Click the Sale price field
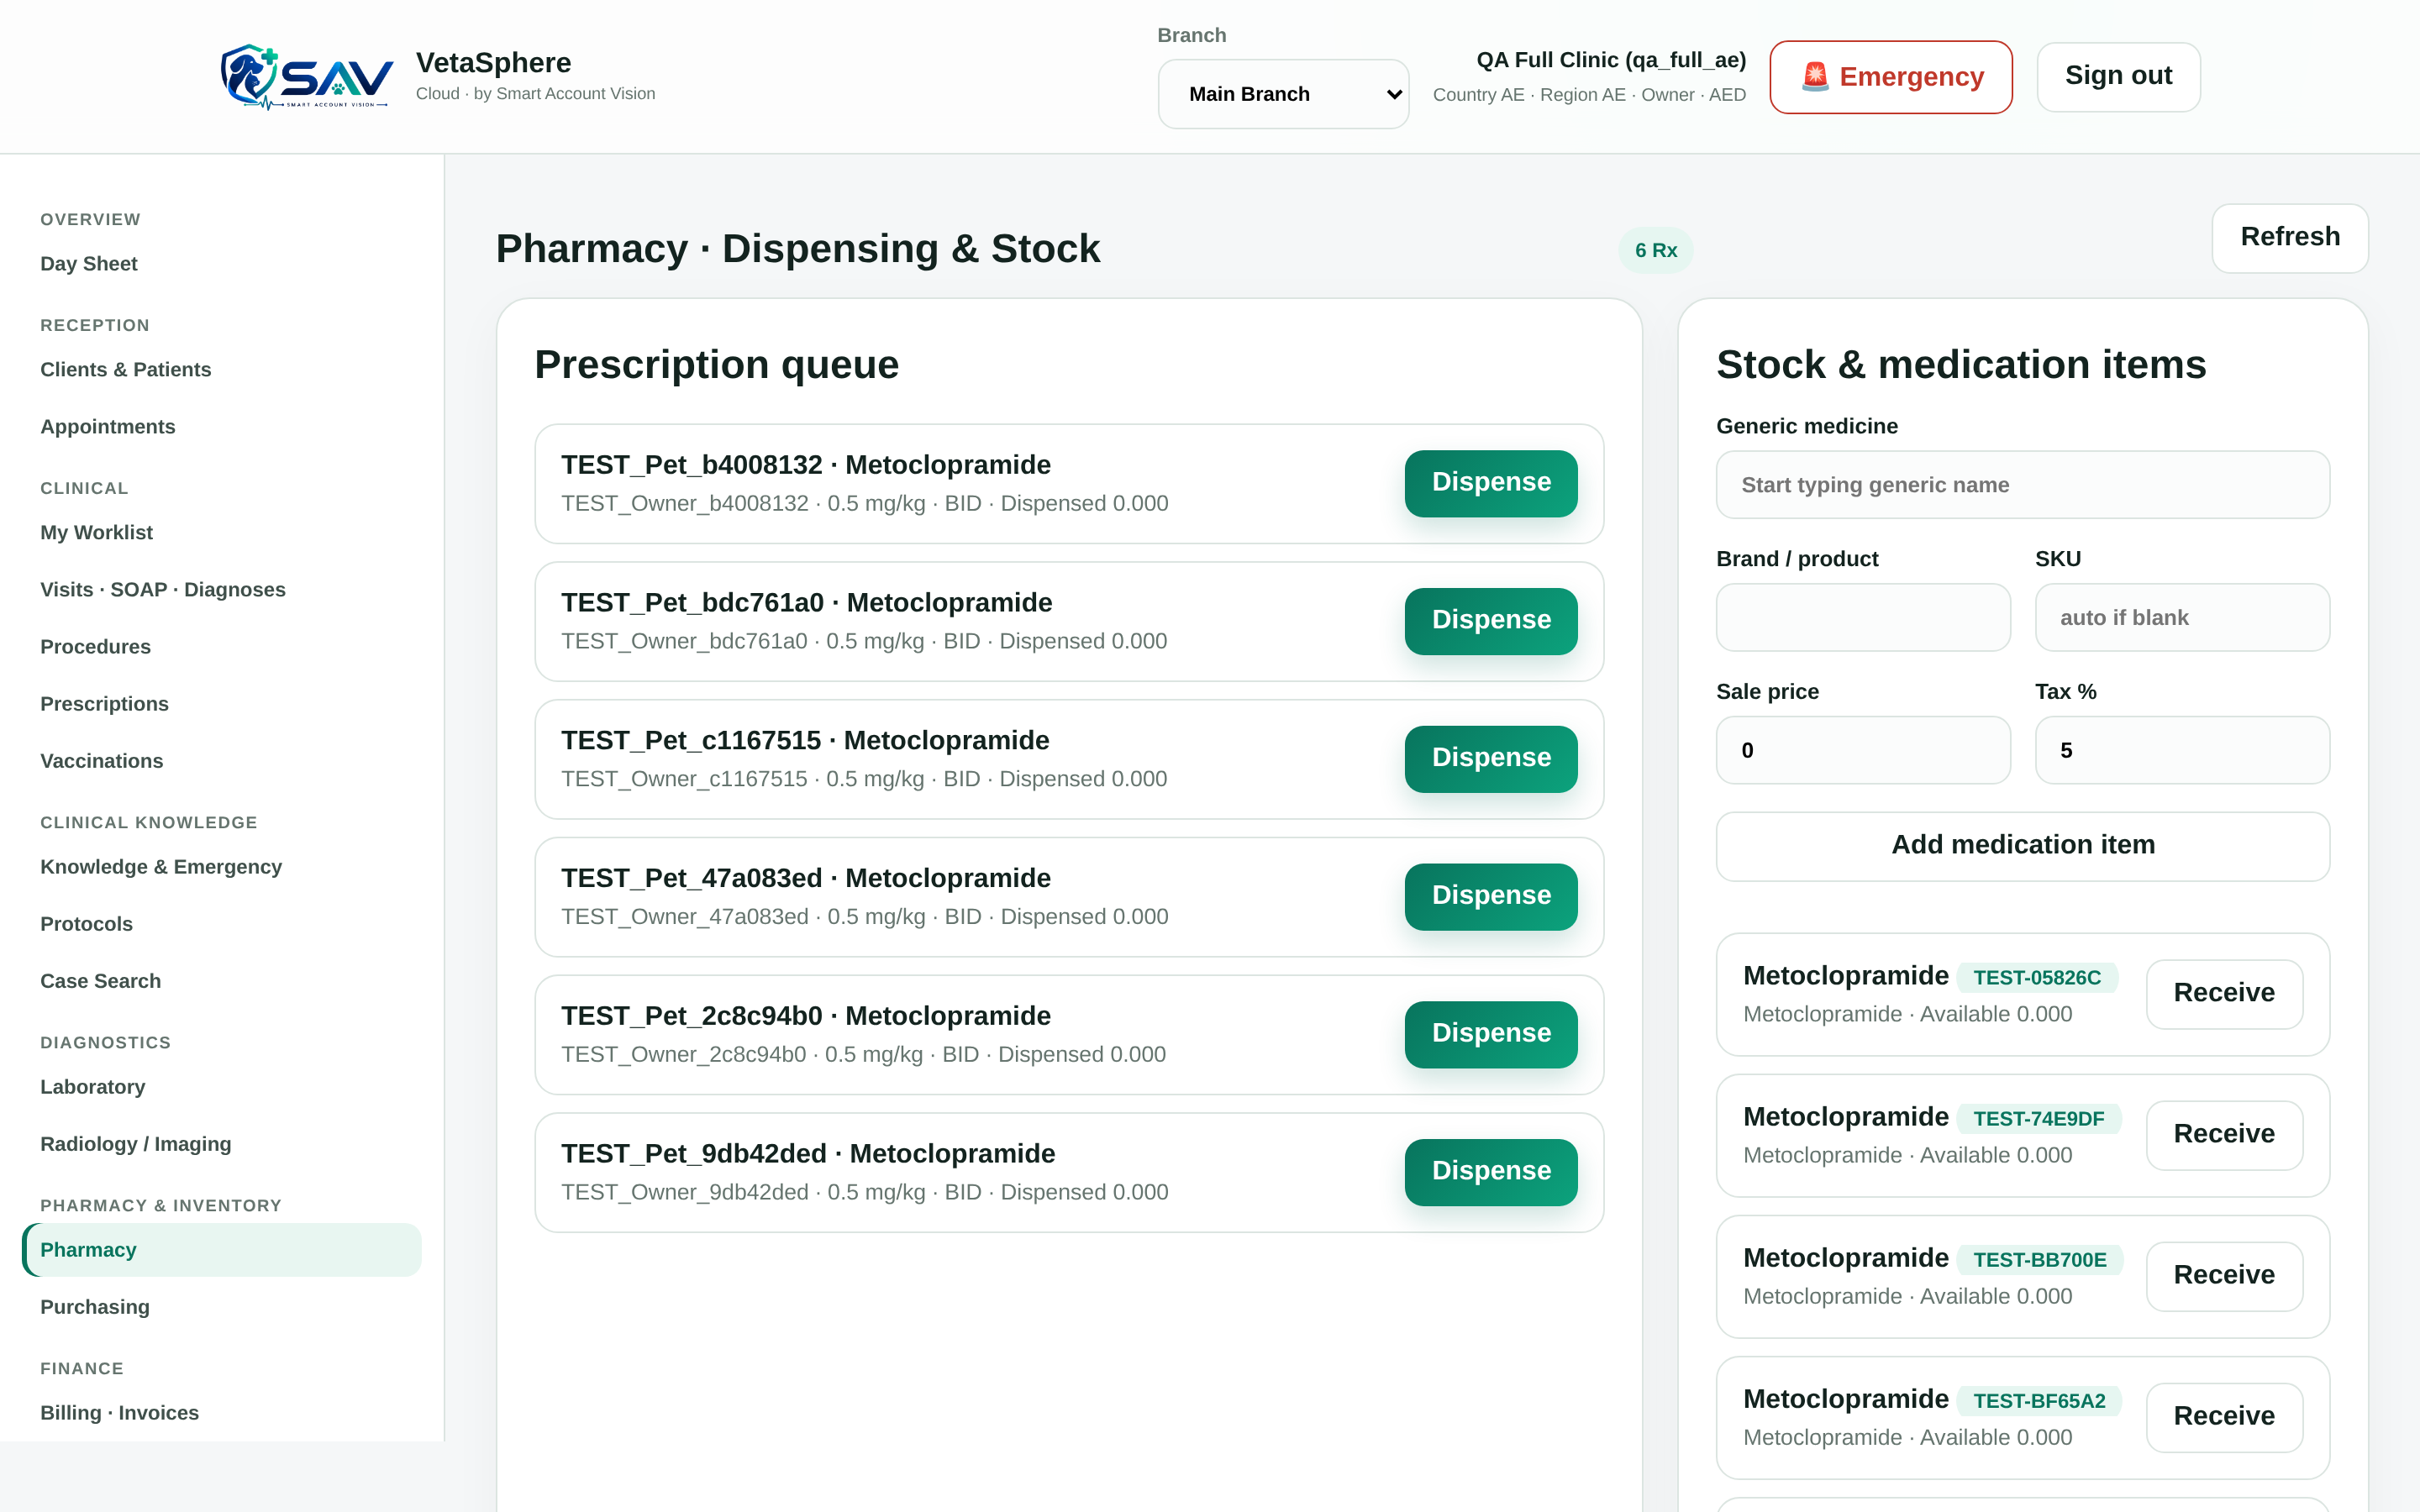Image resolution: width=2420 pixels, height=1512 pixels. click(x=1863, y=750)
